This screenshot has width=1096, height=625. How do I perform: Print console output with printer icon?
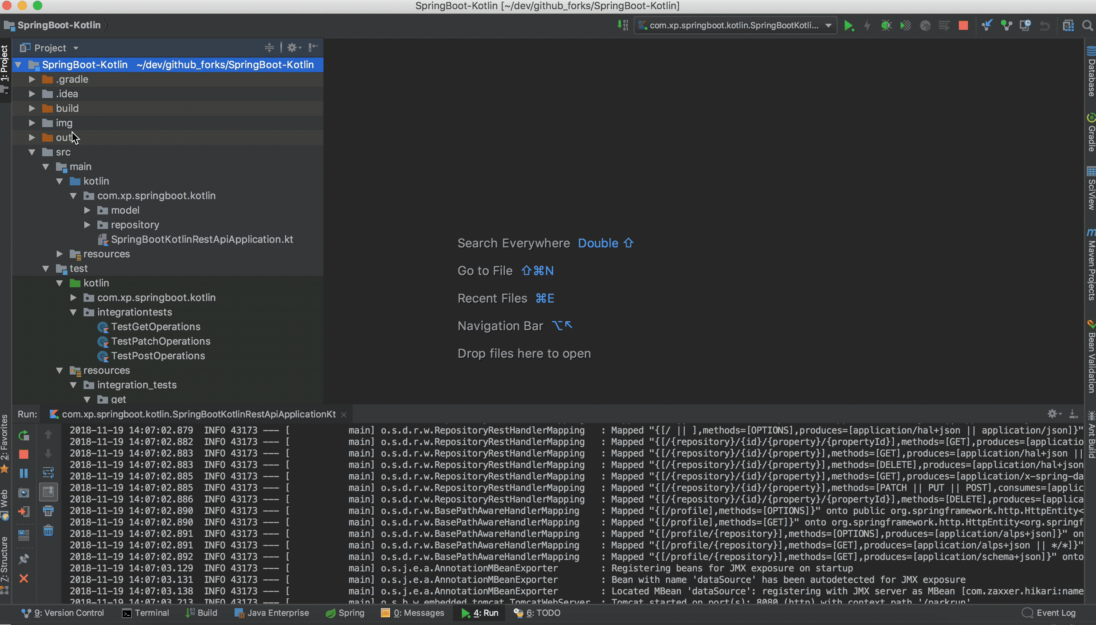point(48,511)
